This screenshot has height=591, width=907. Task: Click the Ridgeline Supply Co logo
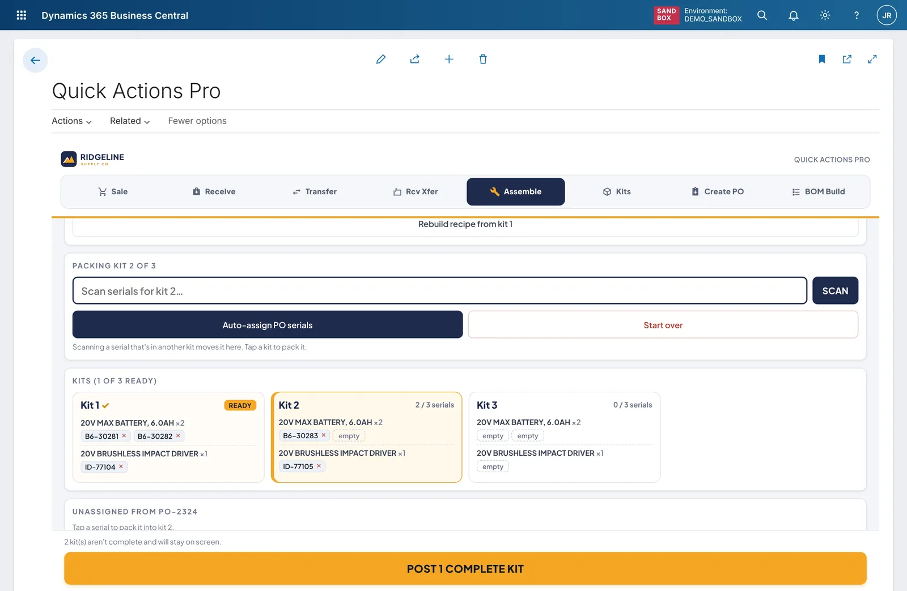pyautogui.click(x=92, y=159)
